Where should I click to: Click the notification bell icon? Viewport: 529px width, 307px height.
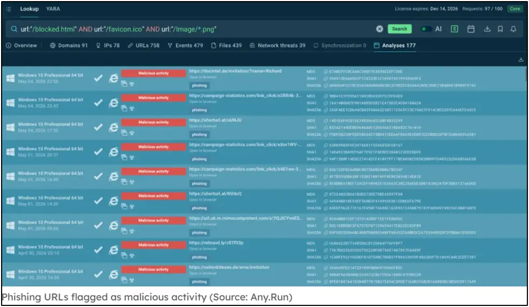click(513, 29)
